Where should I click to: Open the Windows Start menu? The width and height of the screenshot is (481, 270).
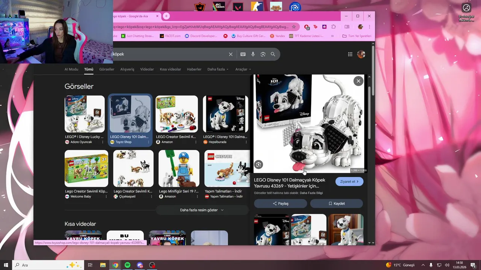(6, 265)
